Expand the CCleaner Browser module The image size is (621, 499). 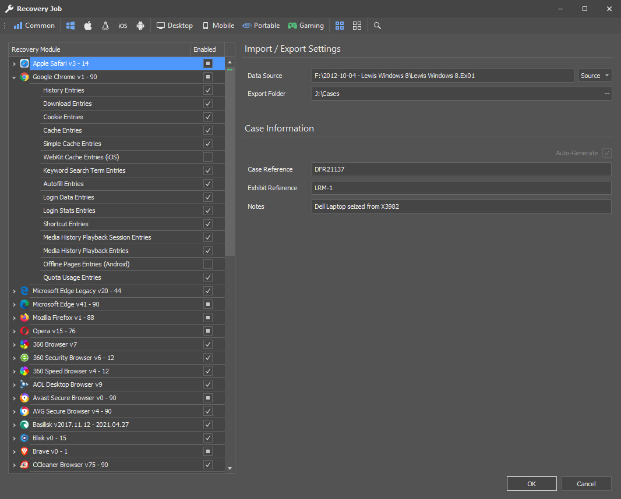point(14,465)
